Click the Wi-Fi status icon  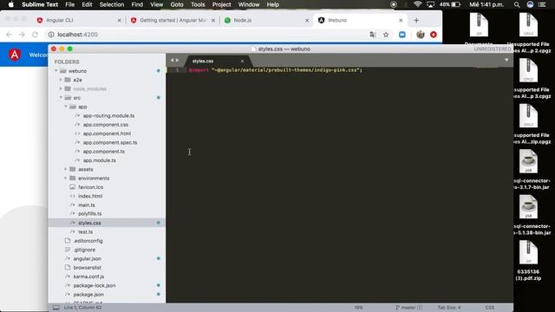pyautogui.click(x=418, y=4)
